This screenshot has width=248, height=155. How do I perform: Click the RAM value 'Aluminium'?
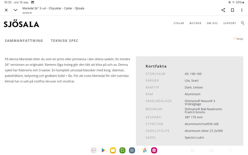click(x=192, y=94)
